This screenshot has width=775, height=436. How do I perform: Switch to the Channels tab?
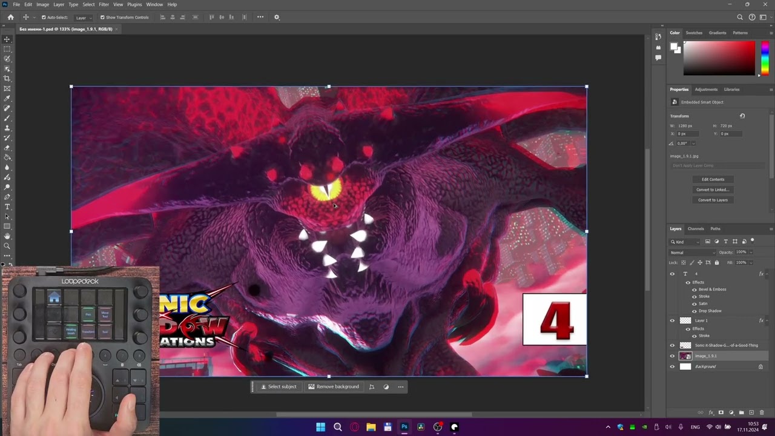[696, 229]
